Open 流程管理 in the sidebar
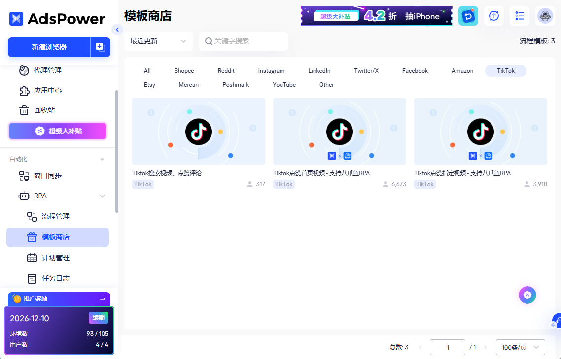 55,216
